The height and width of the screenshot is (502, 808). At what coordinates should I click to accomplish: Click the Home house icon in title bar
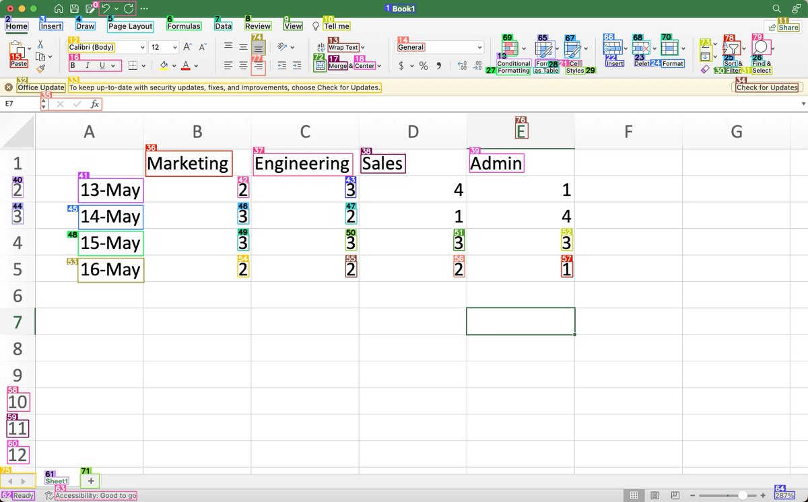coord(59,9)
